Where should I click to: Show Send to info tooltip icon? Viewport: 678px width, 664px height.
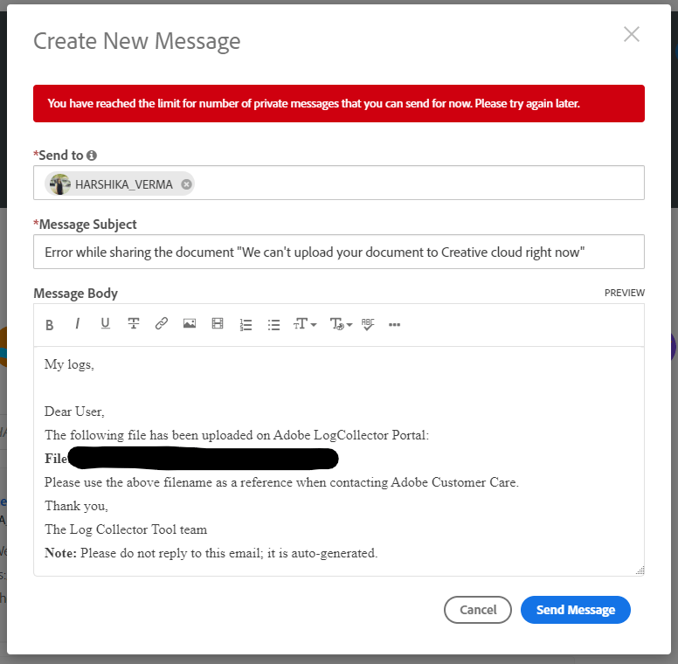[92, 156]
